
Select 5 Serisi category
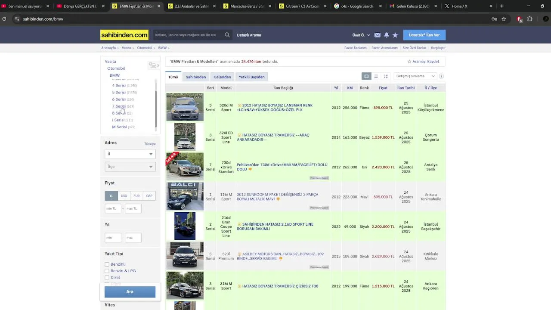(119, 93)
